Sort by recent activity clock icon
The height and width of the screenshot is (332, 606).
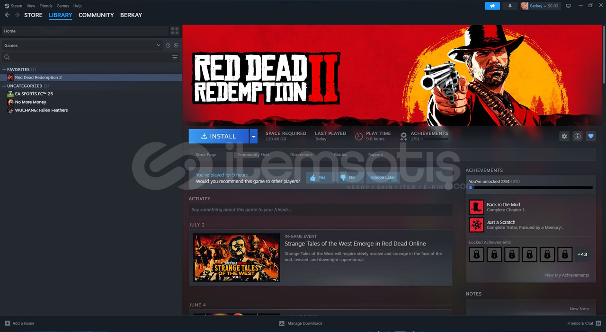(x=168, y=45)
